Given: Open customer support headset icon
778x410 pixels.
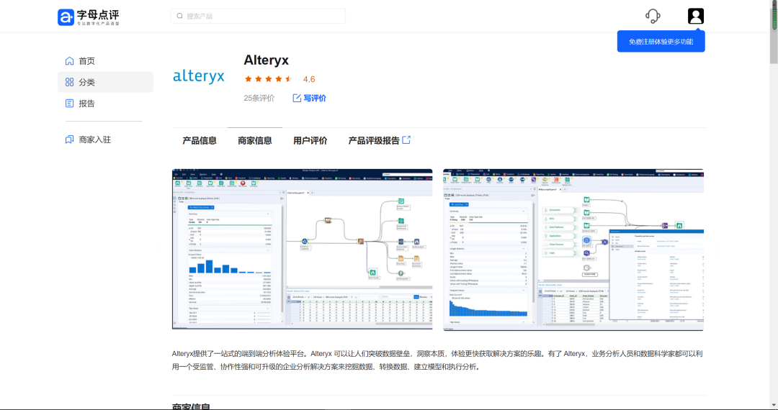Looking at the screenshot, I should (x=653, y=17).
